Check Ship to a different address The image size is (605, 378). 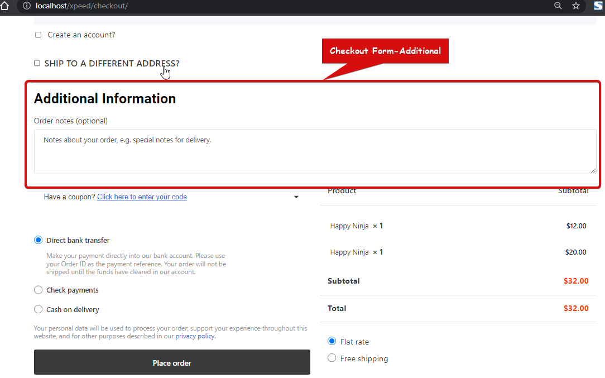click(37, 63)
